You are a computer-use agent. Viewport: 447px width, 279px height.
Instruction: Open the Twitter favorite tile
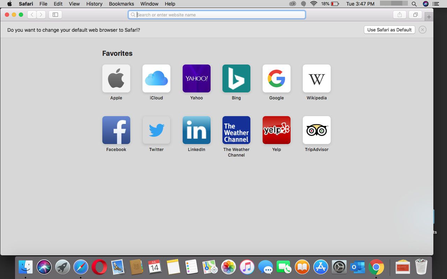click(x=156, y=130)
